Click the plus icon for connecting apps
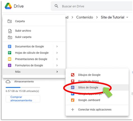Viewport: 133px width, 121px height. [x=73, y=109]
